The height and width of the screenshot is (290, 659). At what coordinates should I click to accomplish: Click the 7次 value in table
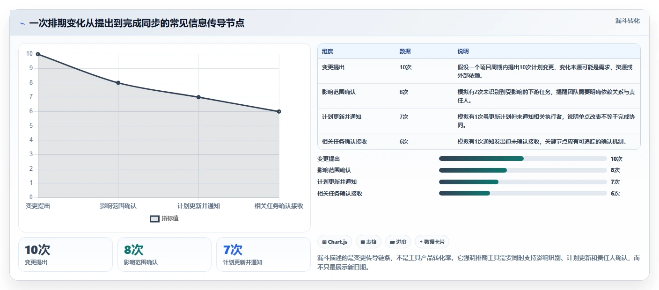click(x=404, y=117)
